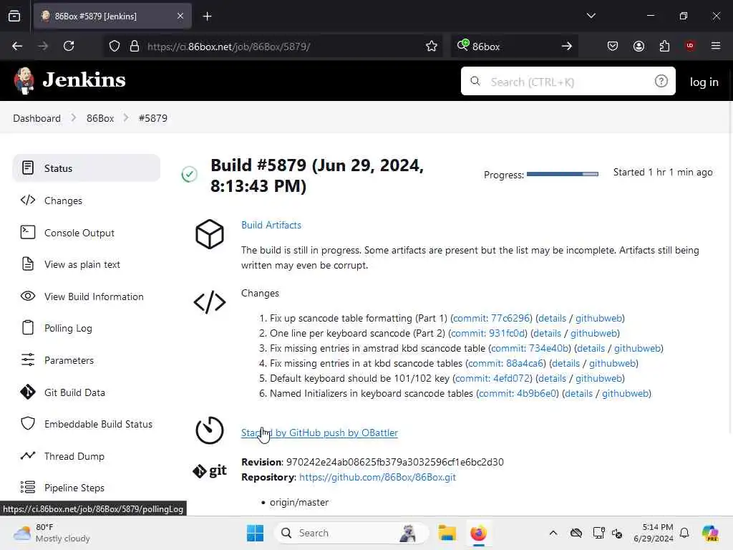The image size is (733, 550).
Task: Click the #5879 breadcrumb
Action: click(x=153, y=118)
